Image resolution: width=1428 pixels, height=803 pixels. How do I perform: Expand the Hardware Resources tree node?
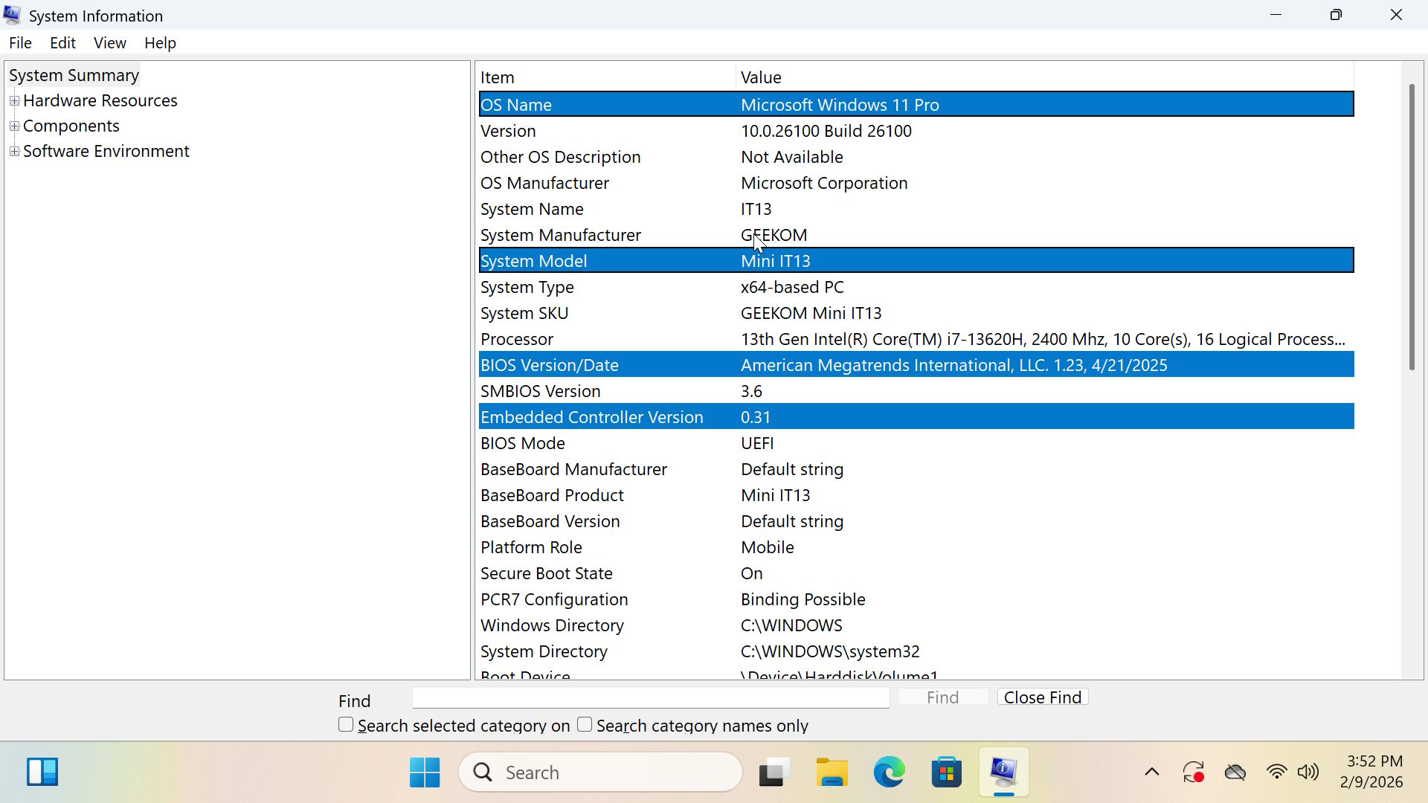pyautogui.click(x=14, y=101)
